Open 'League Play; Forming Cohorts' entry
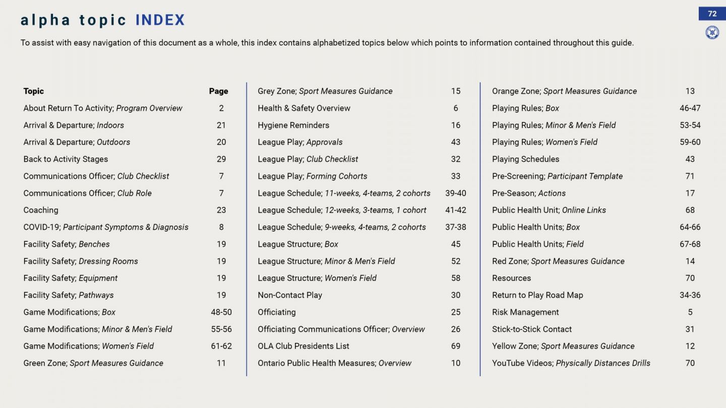 pos(313,176)
